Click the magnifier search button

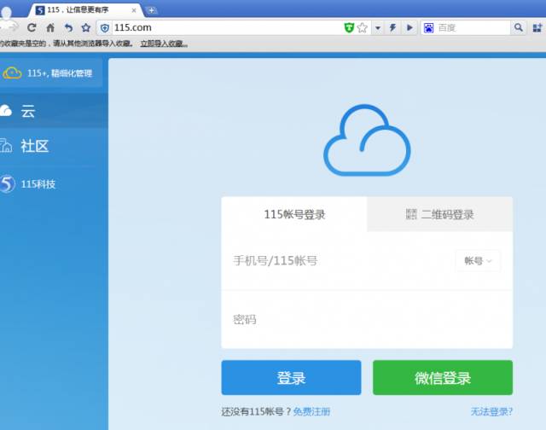point(518,27)
